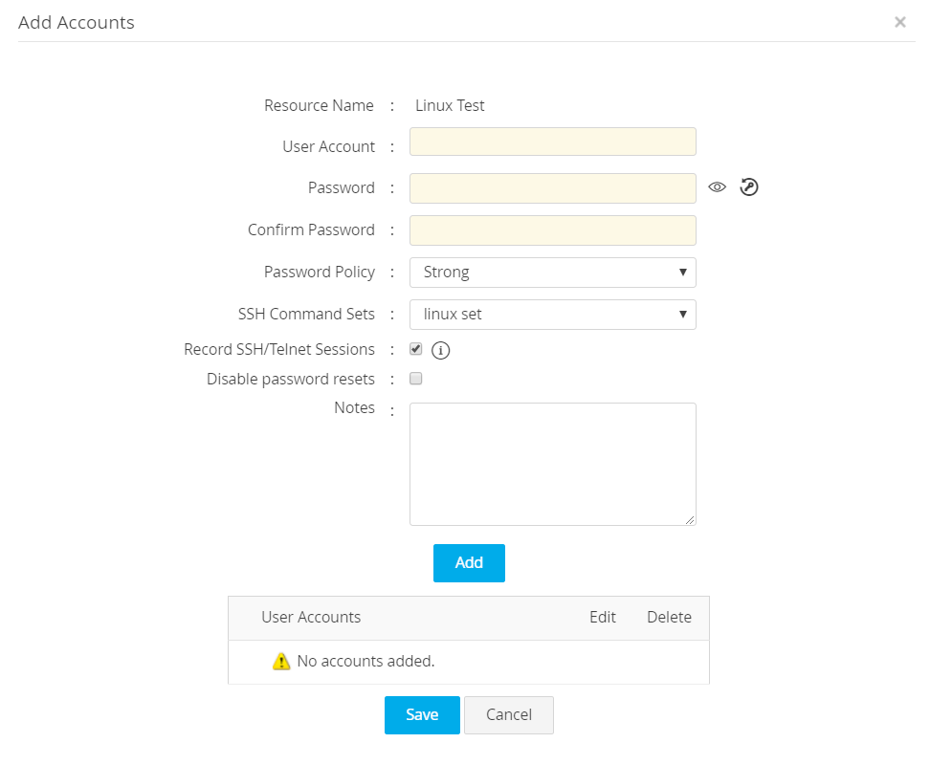This screenshot has height=765, width=930.
Task: Grab the Notes textarea resize handle
Action: [691, 520]
